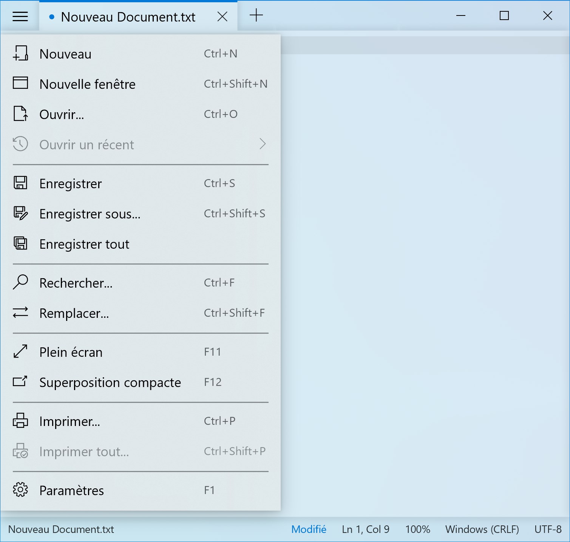570x542 pixels.
Task: Click the hamburger menu icon
Action: 20,16
